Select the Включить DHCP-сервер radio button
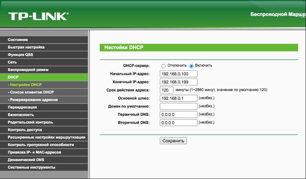The height and width of the screenshot is (179, 306). coord(191,66)
